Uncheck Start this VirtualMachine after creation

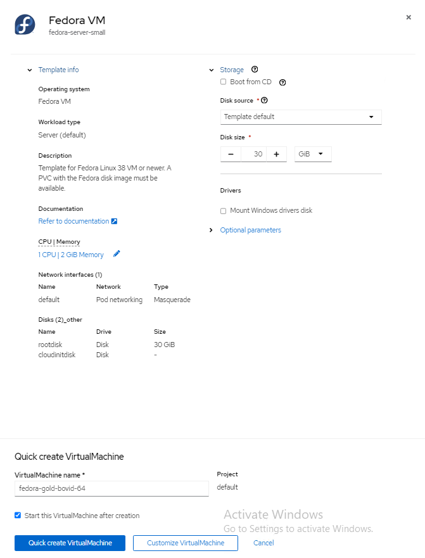18,516
